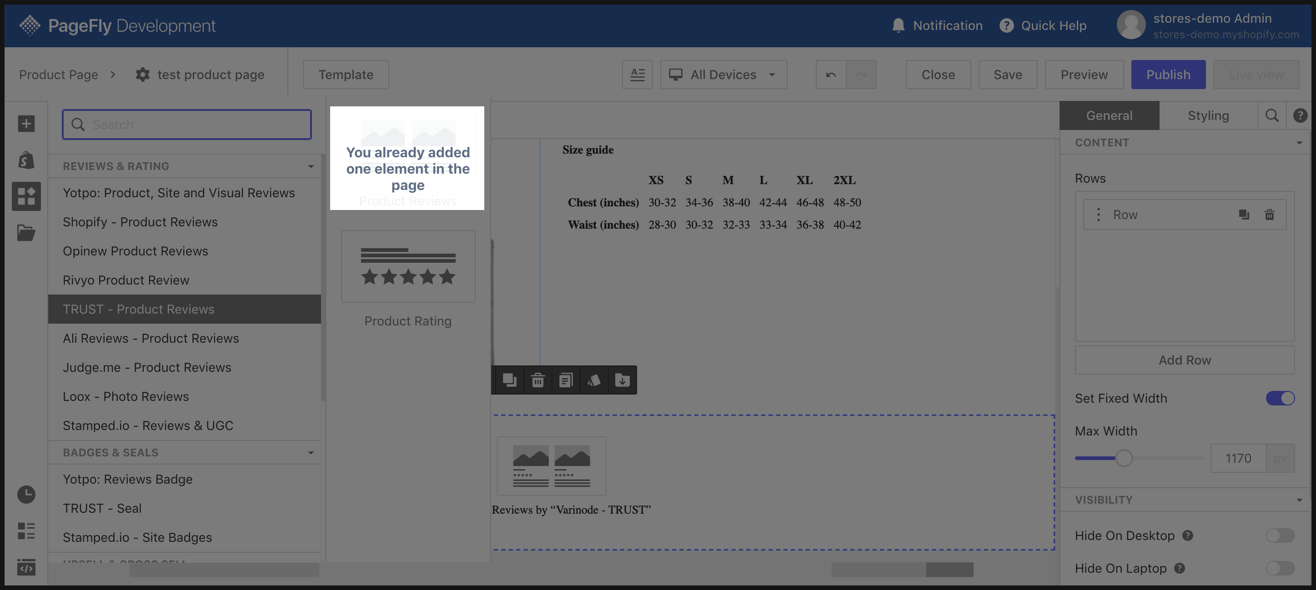Click the Save button
The width and height of the screenshot is (1316, 590).
(1007, 75)
